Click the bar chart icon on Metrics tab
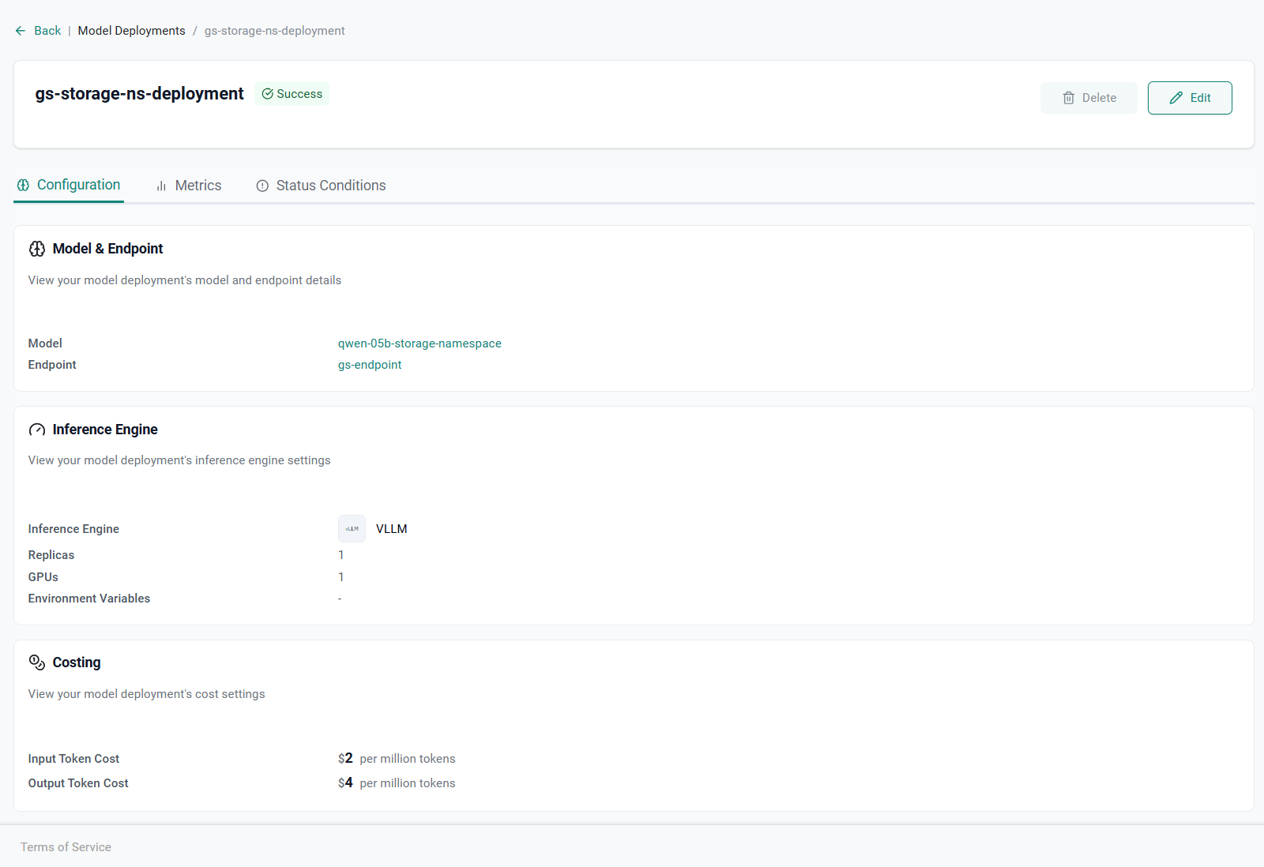The width and height of the screenshot is (1264, 867). 161,186
